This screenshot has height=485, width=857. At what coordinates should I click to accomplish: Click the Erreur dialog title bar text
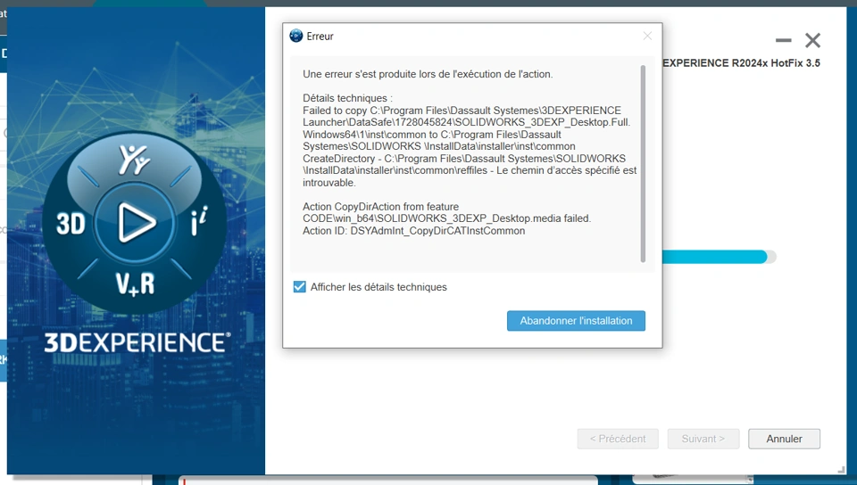pos(320,36)
